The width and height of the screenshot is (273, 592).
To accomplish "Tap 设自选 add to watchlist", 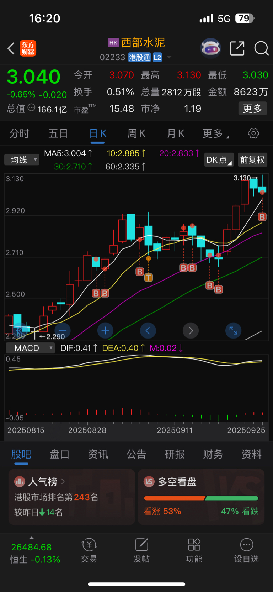I will click(x=246, y=550).
